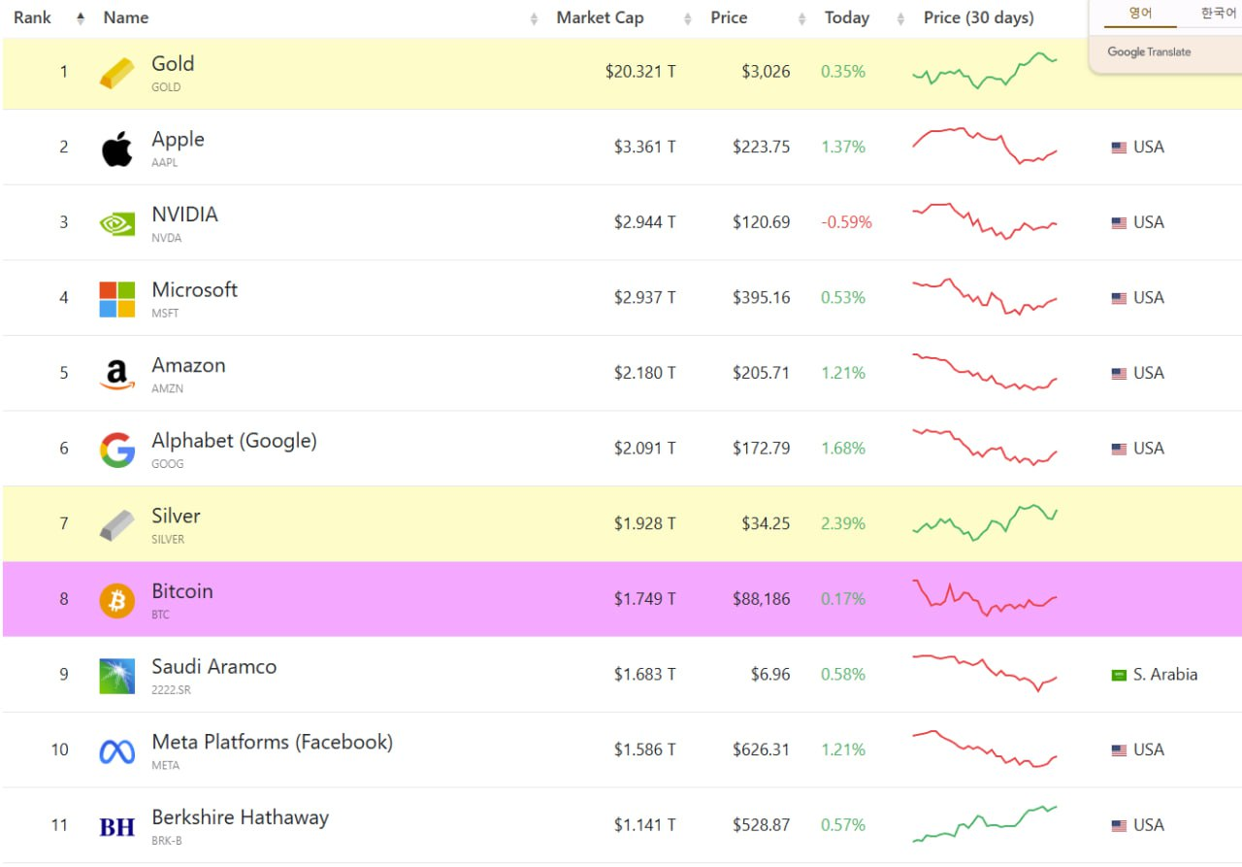Open the Amazon company link
1242x867 pixels.
click(x=188, y=365)
